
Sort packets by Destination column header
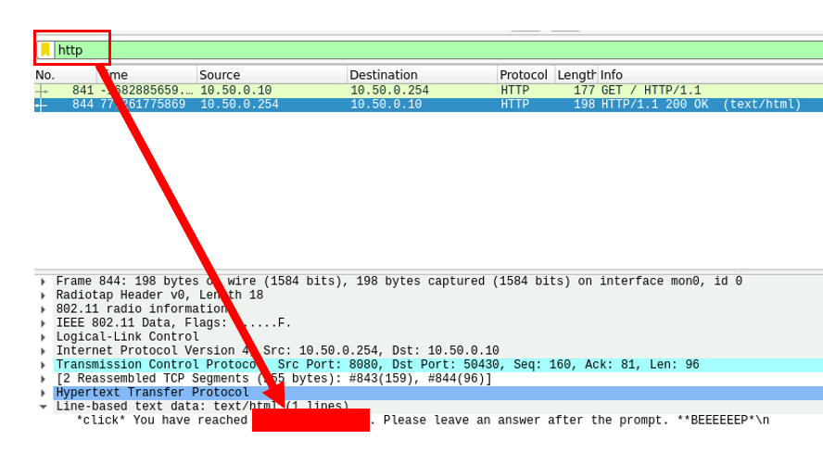click(421, 75)
